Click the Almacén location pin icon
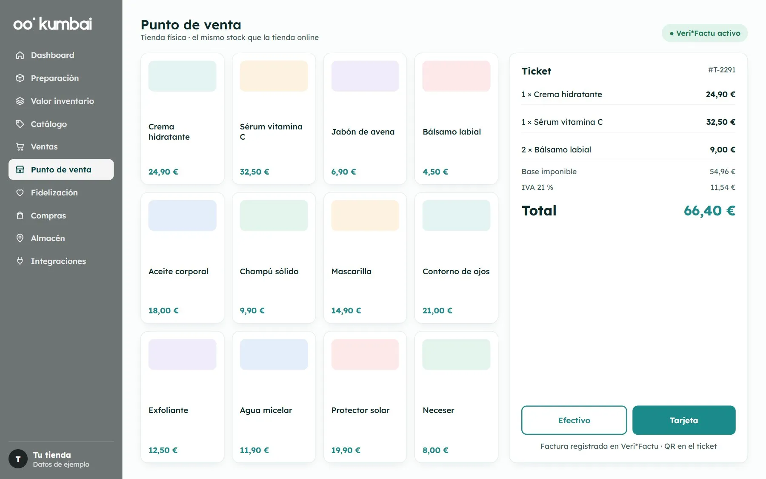Viewport: 766px width, 479px height. [20, 238]
